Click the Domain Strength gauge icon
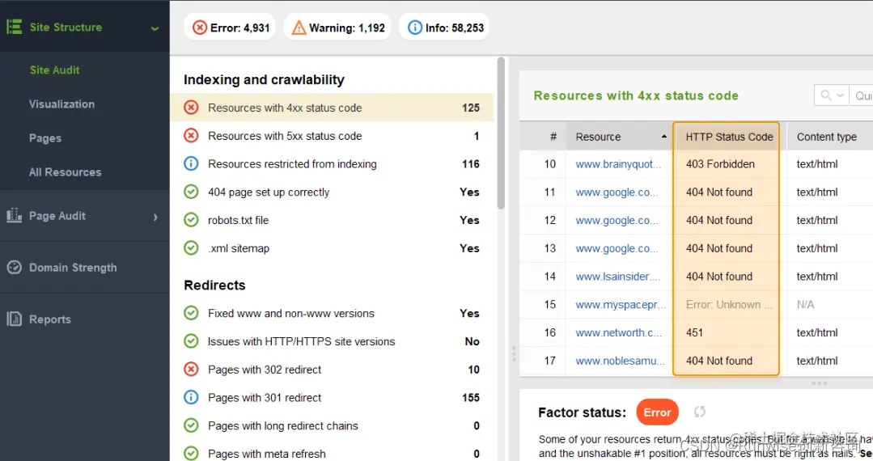Image resolution: width=873 pixels, height=461 pixels. [14, 267]
